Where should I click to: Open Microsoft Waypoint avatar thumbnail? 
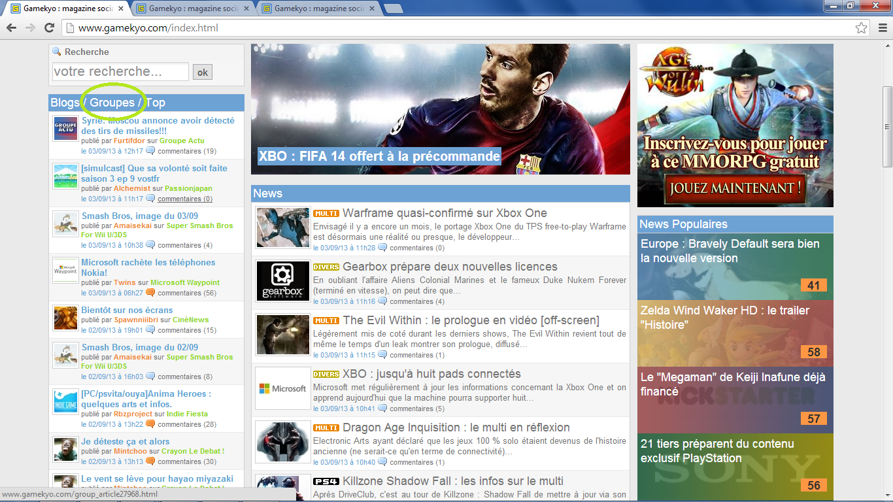[66, 270]
